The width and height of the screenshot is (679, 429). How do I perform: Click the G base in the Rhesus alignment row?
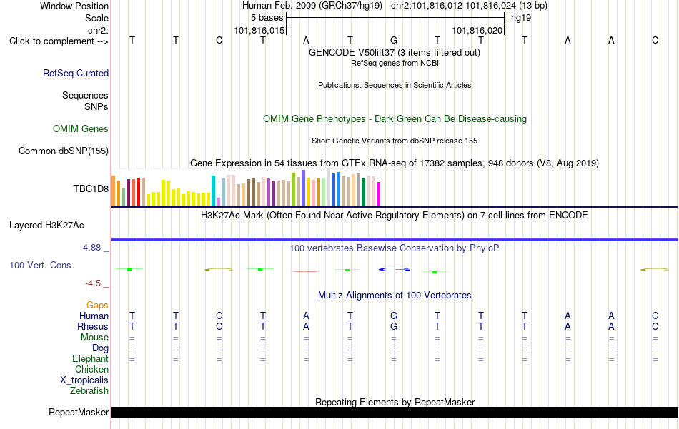coord(394,326)
